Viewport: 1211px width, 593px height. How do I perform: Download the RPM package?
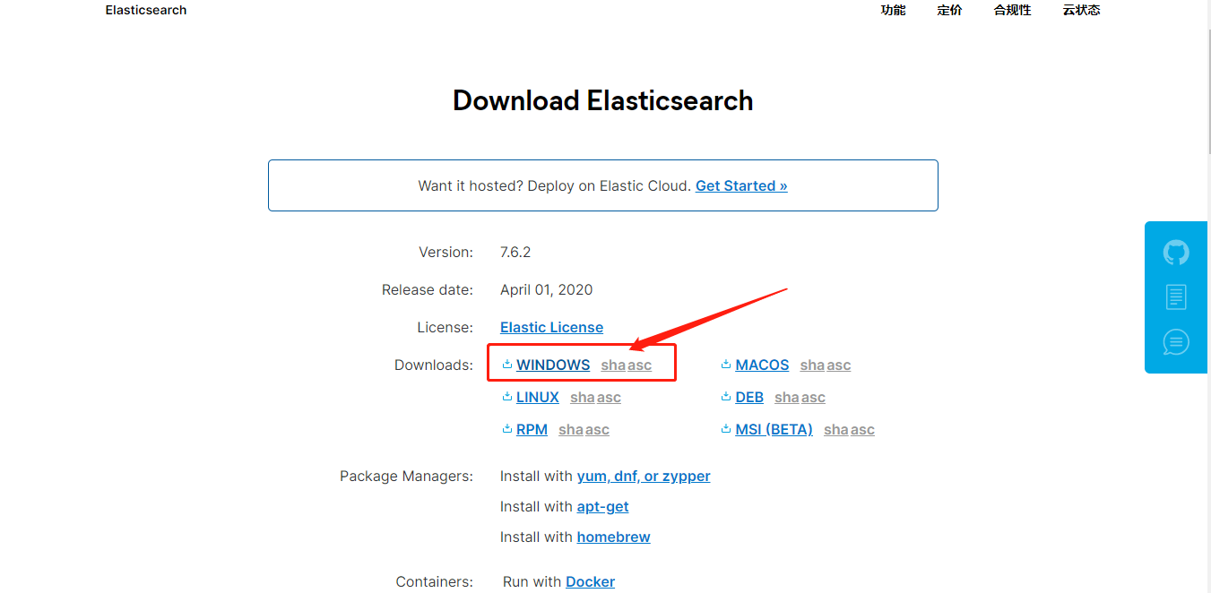532,429
